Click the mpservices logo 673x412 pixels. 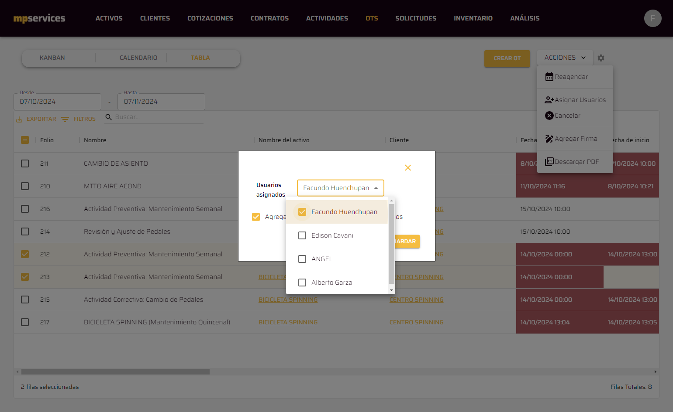pos(39,18)
